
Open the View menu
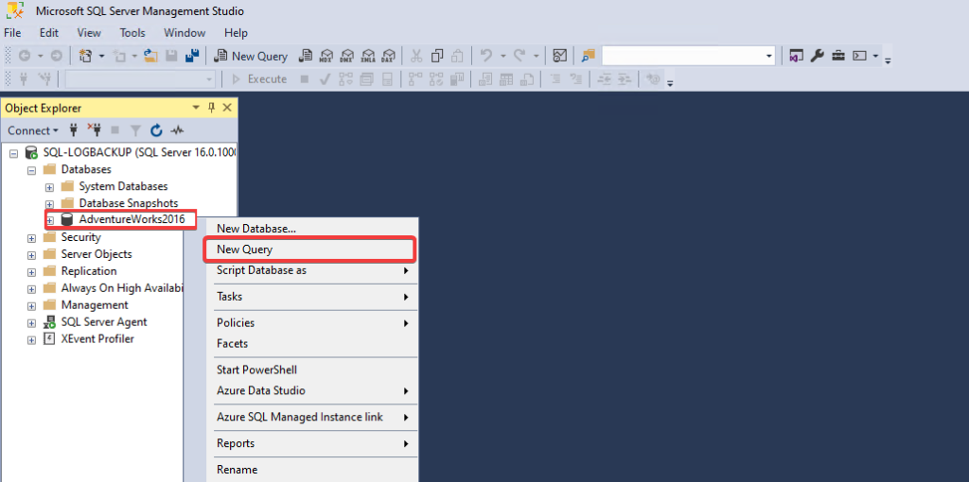pyautogui.click(x=89, y=33)
